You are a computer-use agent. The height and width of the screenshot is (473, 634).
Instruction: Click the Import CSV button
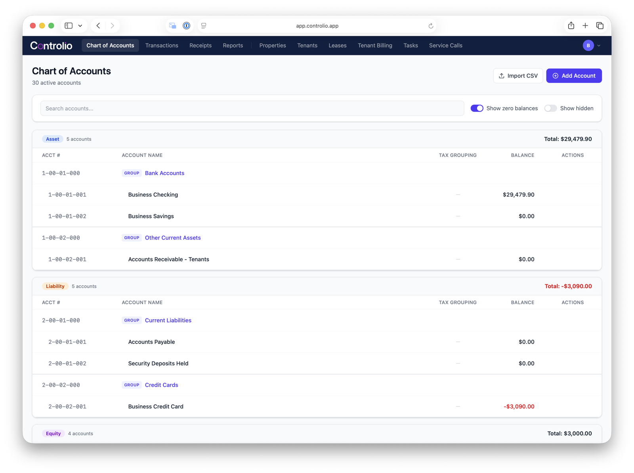tap(518, 76)
